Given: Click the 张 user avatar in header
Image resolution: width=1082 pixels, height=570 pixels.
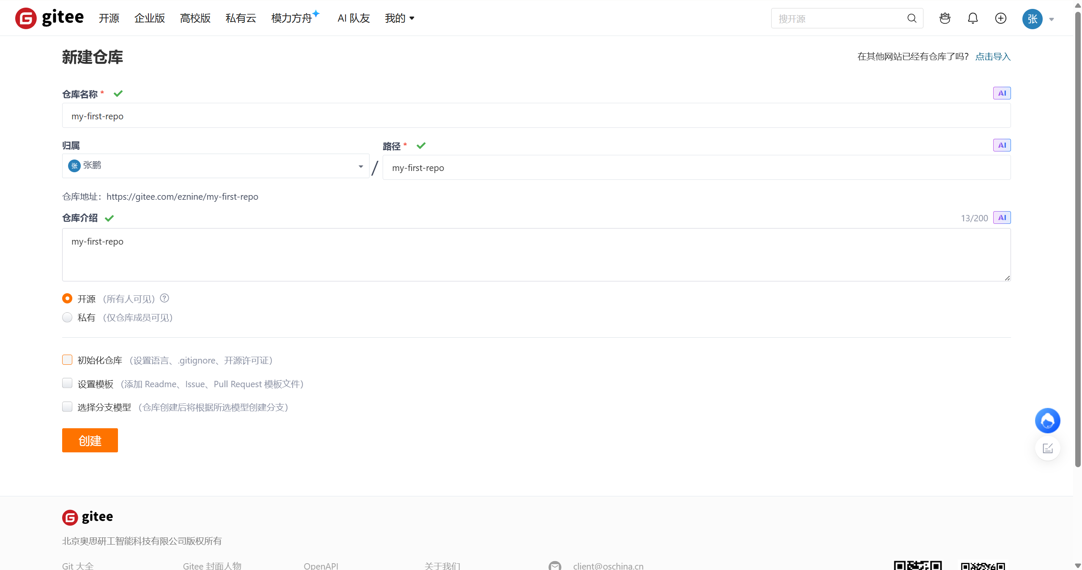Looking at the screenshot, I should pyautogui.click(x=1032, y=19).
